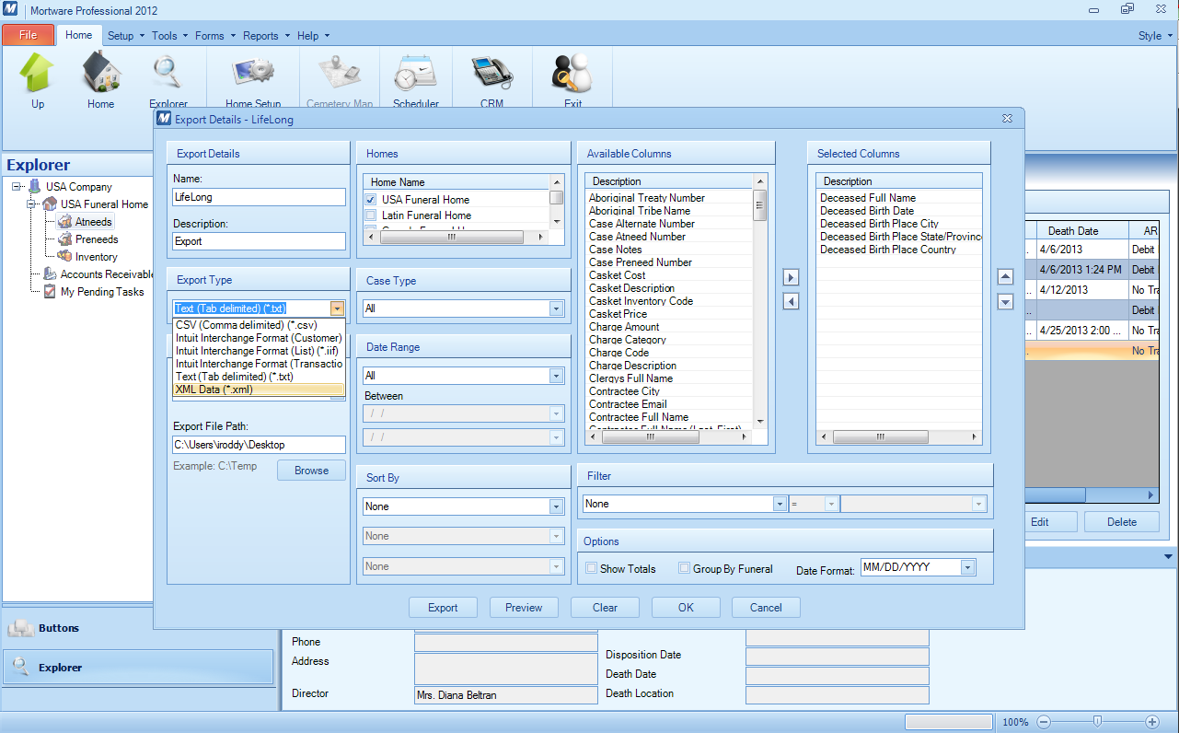
Task: Move column to Selected with right arrow
Action: (x=791, y=277)
